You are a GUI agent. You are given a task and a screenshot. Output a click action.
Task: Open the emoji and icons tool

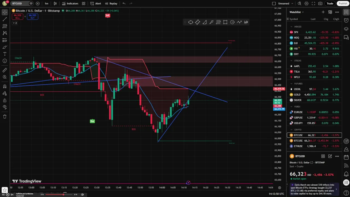(5, 61)
